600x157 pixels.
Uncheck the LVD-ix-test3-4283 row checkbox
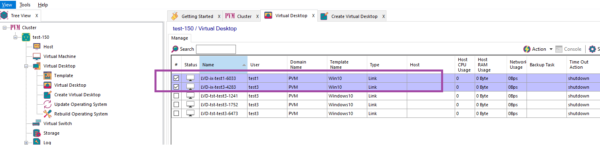tap(176, 87)
